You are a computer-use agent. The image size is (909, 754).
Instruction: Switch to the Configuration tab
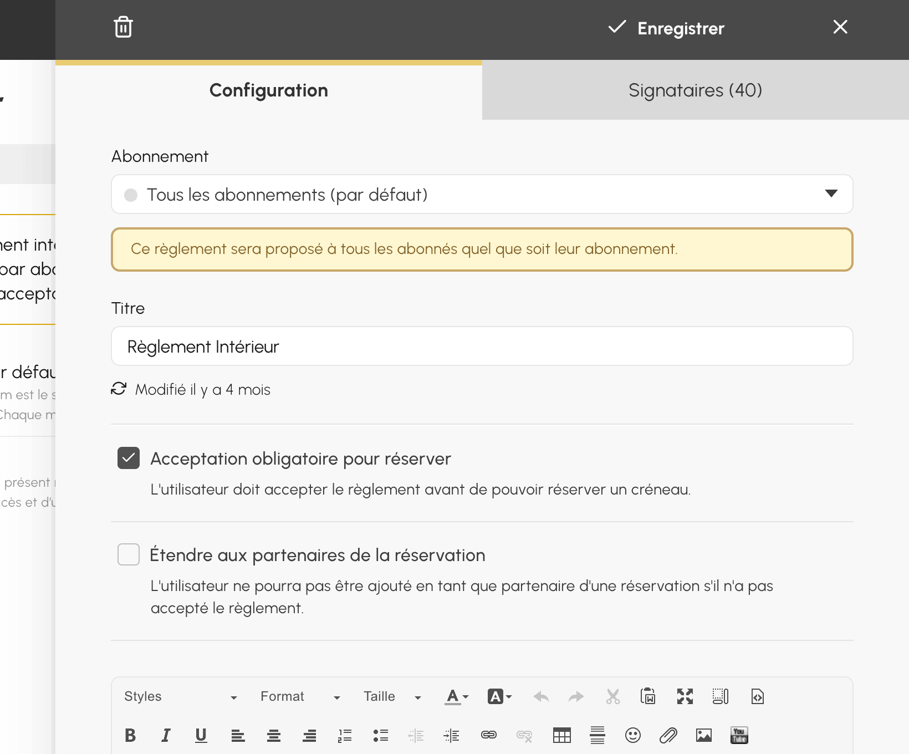tap(269, 90)
